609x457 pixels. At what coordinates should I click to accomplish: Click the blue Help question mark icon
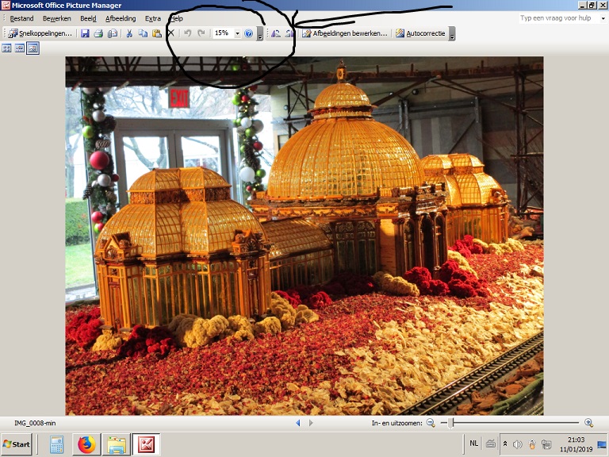coord(248,33)
